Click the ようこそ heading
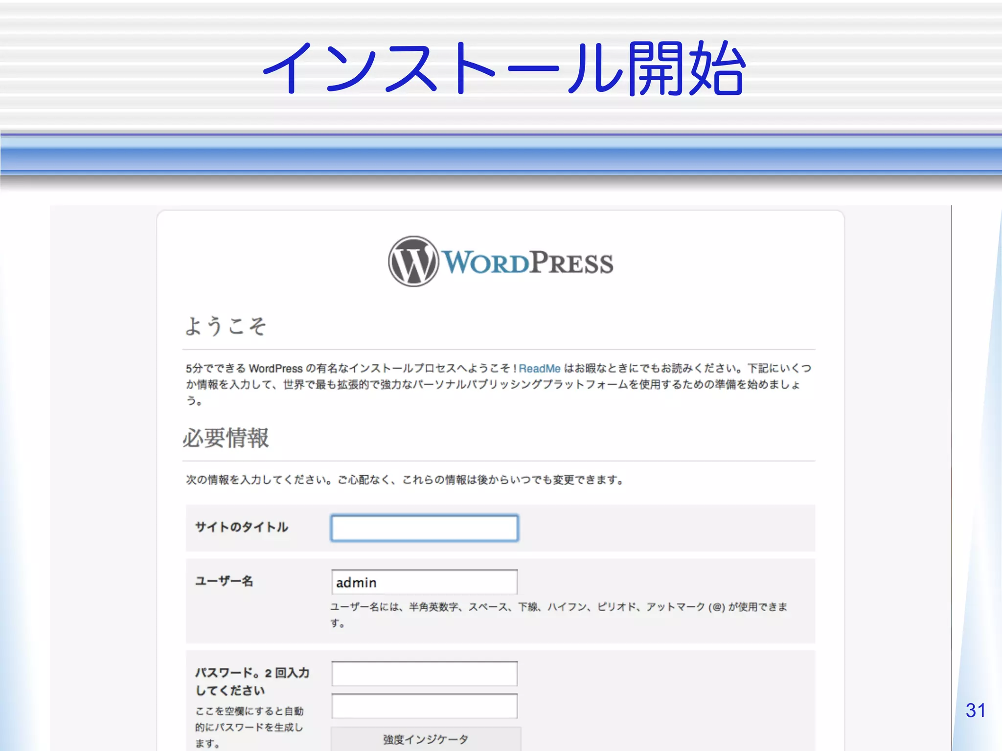1002x751 pixels. point(225,326)
